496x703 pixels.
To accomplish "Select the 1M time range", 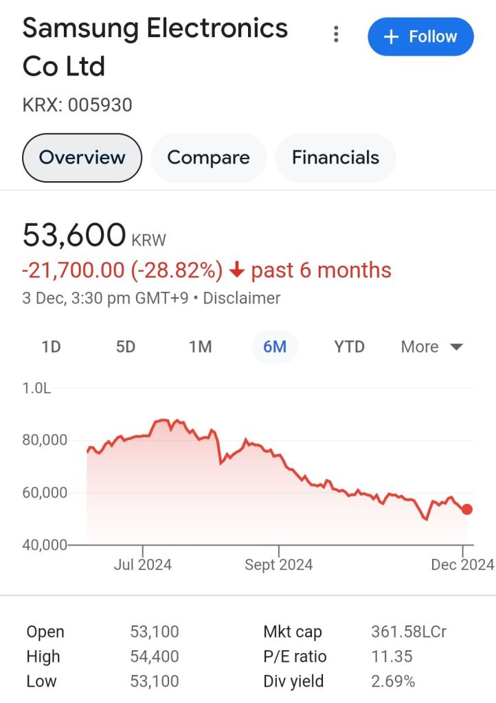I will point(200,347).
